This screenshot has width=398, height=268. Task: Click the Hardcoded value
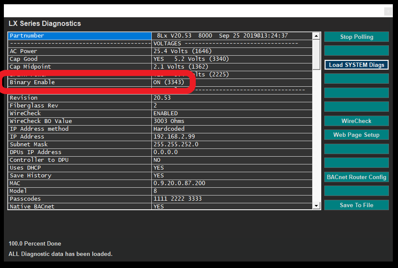169,129
